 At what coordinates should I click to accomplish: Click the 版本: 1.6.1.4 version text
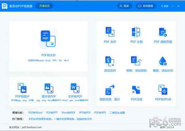(167, 127)
